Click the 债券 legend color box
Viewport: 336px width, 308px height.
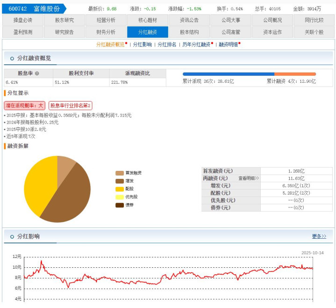120,205
